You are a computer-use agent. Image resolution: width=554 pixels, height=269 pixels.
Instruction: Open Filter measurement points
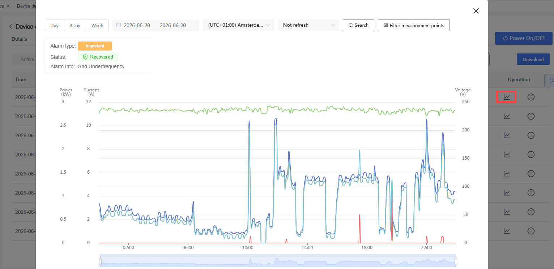[x=414, y=25]
